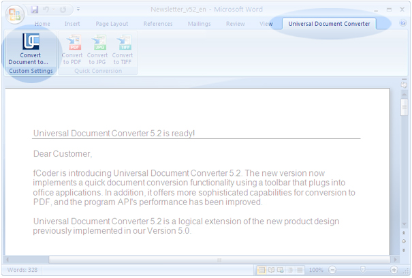
Task: Click the vertical scrollbar down arrow
Action: coord(404,224)
